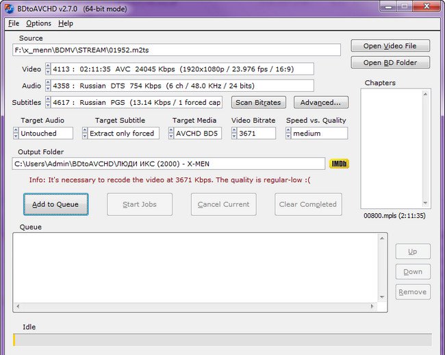Click the Up button beside the queue

[x=413, y=252]
